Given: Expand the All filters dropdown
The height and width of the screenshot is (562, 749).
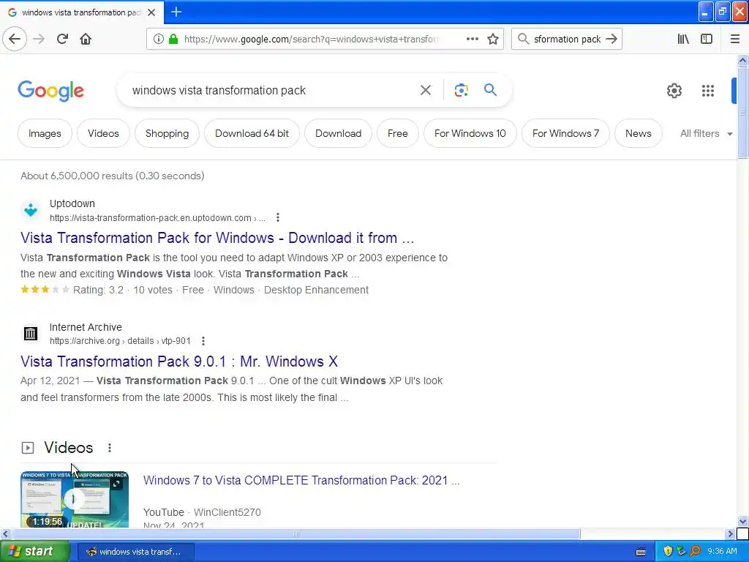Looking at the screenshot, I should (x=706, y=133).
